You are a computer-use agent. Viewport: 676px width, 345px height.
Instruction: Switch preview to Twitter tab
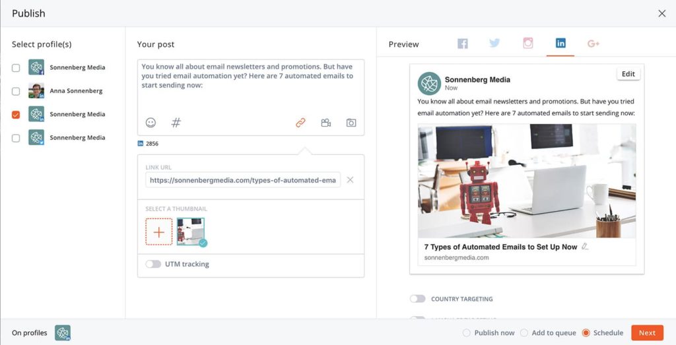pyautogui.click(x=494, y=44)
